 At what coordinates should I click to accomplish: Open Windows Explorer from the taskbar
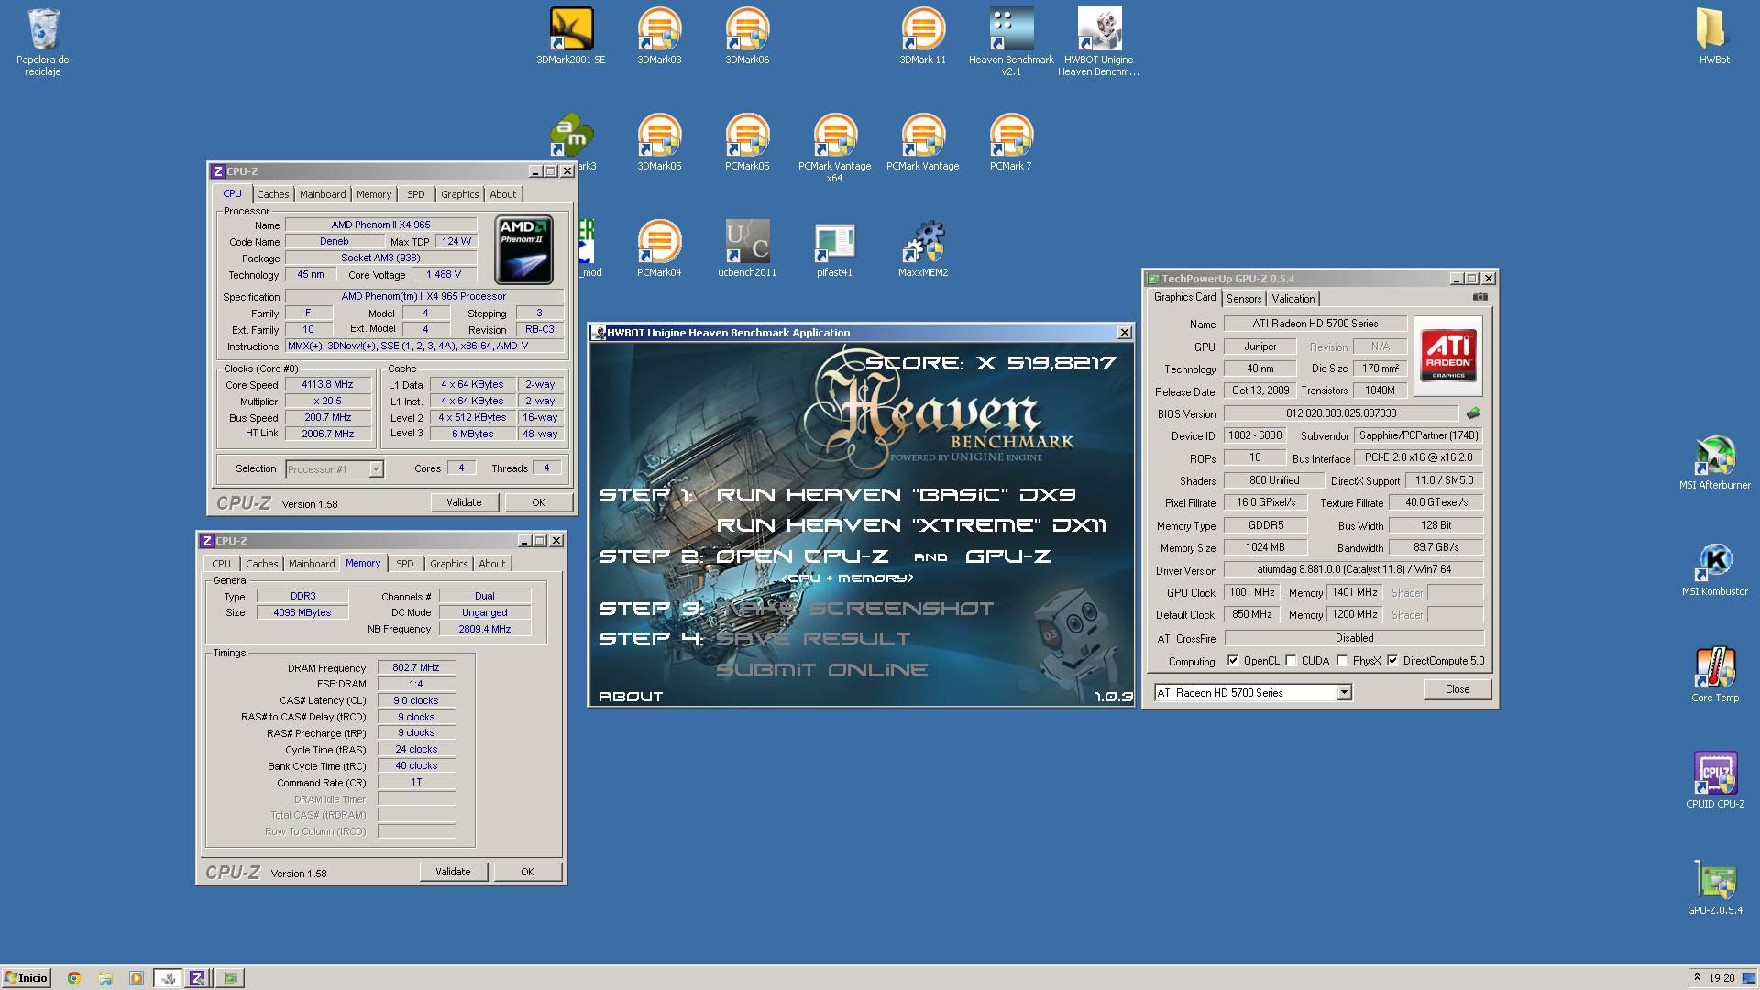[105, 978]
